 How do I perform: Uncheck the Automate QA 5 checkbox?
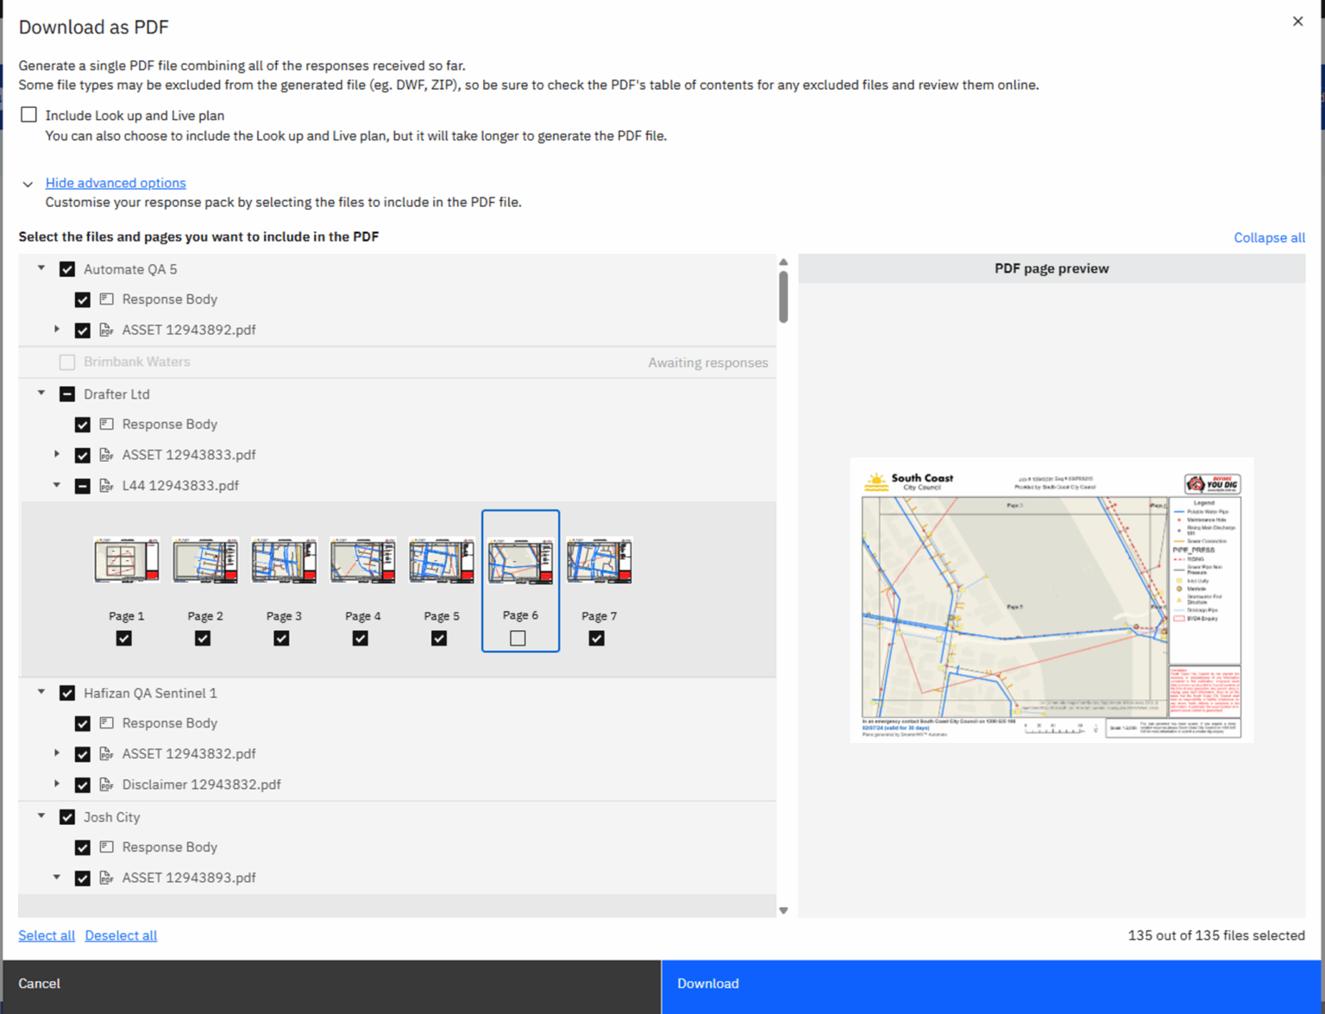67,268
